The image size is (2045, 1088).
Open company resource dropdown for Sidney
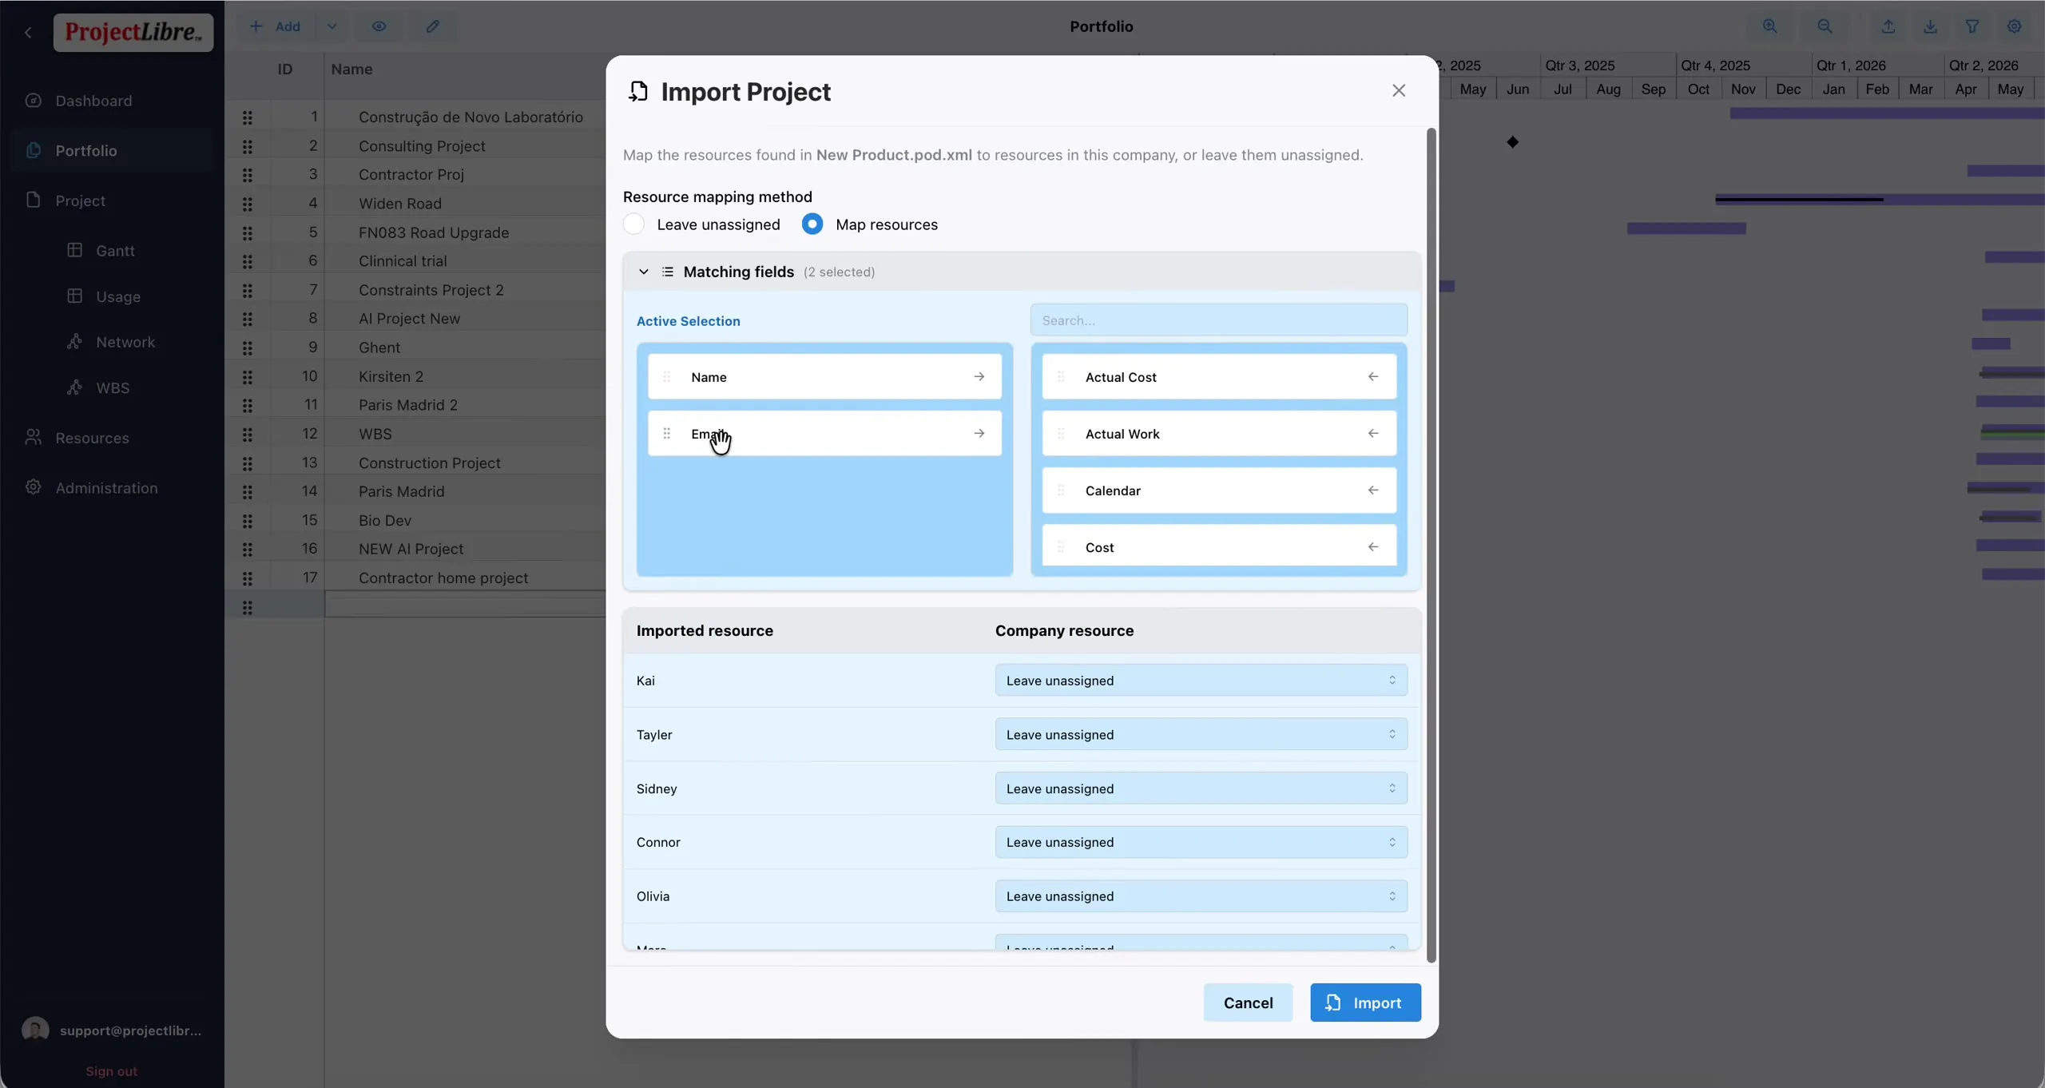(1201, 788)
